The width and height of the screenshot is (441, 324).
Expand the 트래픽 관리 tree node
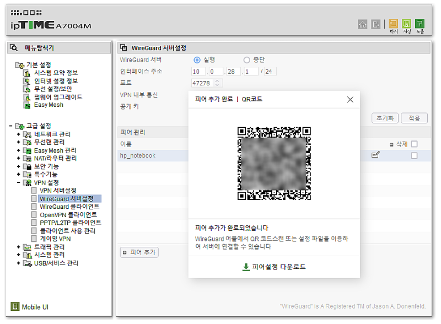pyautogui.click(x=19, y=247)
